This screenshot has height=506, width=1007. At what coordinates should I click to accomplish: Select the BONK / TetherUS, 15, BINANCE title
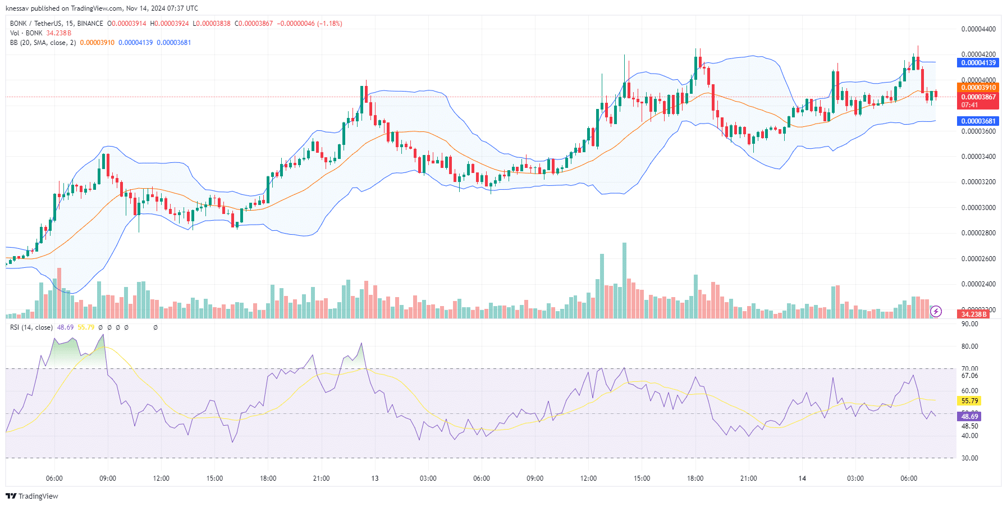pyautogui.click(x=57, y=24)
